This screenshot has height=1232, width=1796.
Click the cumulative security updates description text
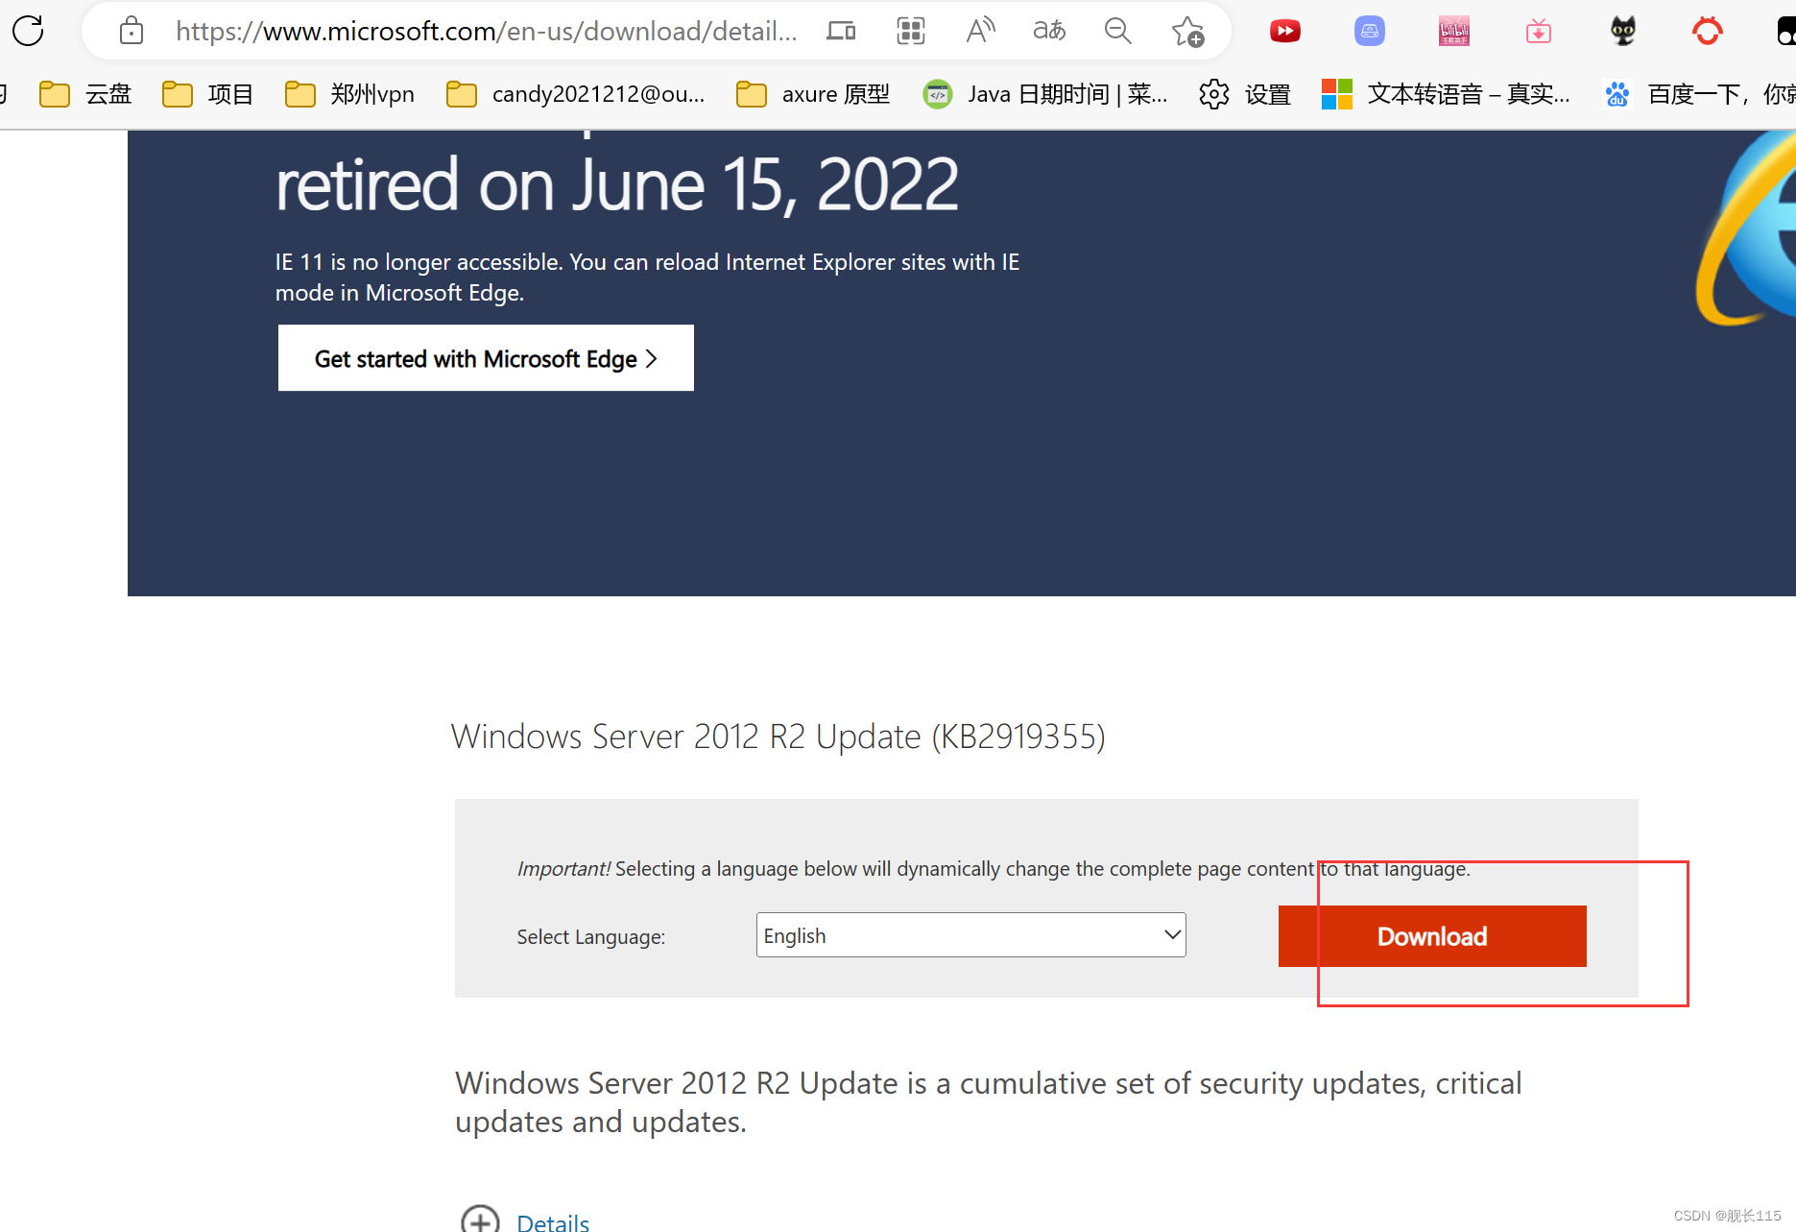tap(989, 1102)
